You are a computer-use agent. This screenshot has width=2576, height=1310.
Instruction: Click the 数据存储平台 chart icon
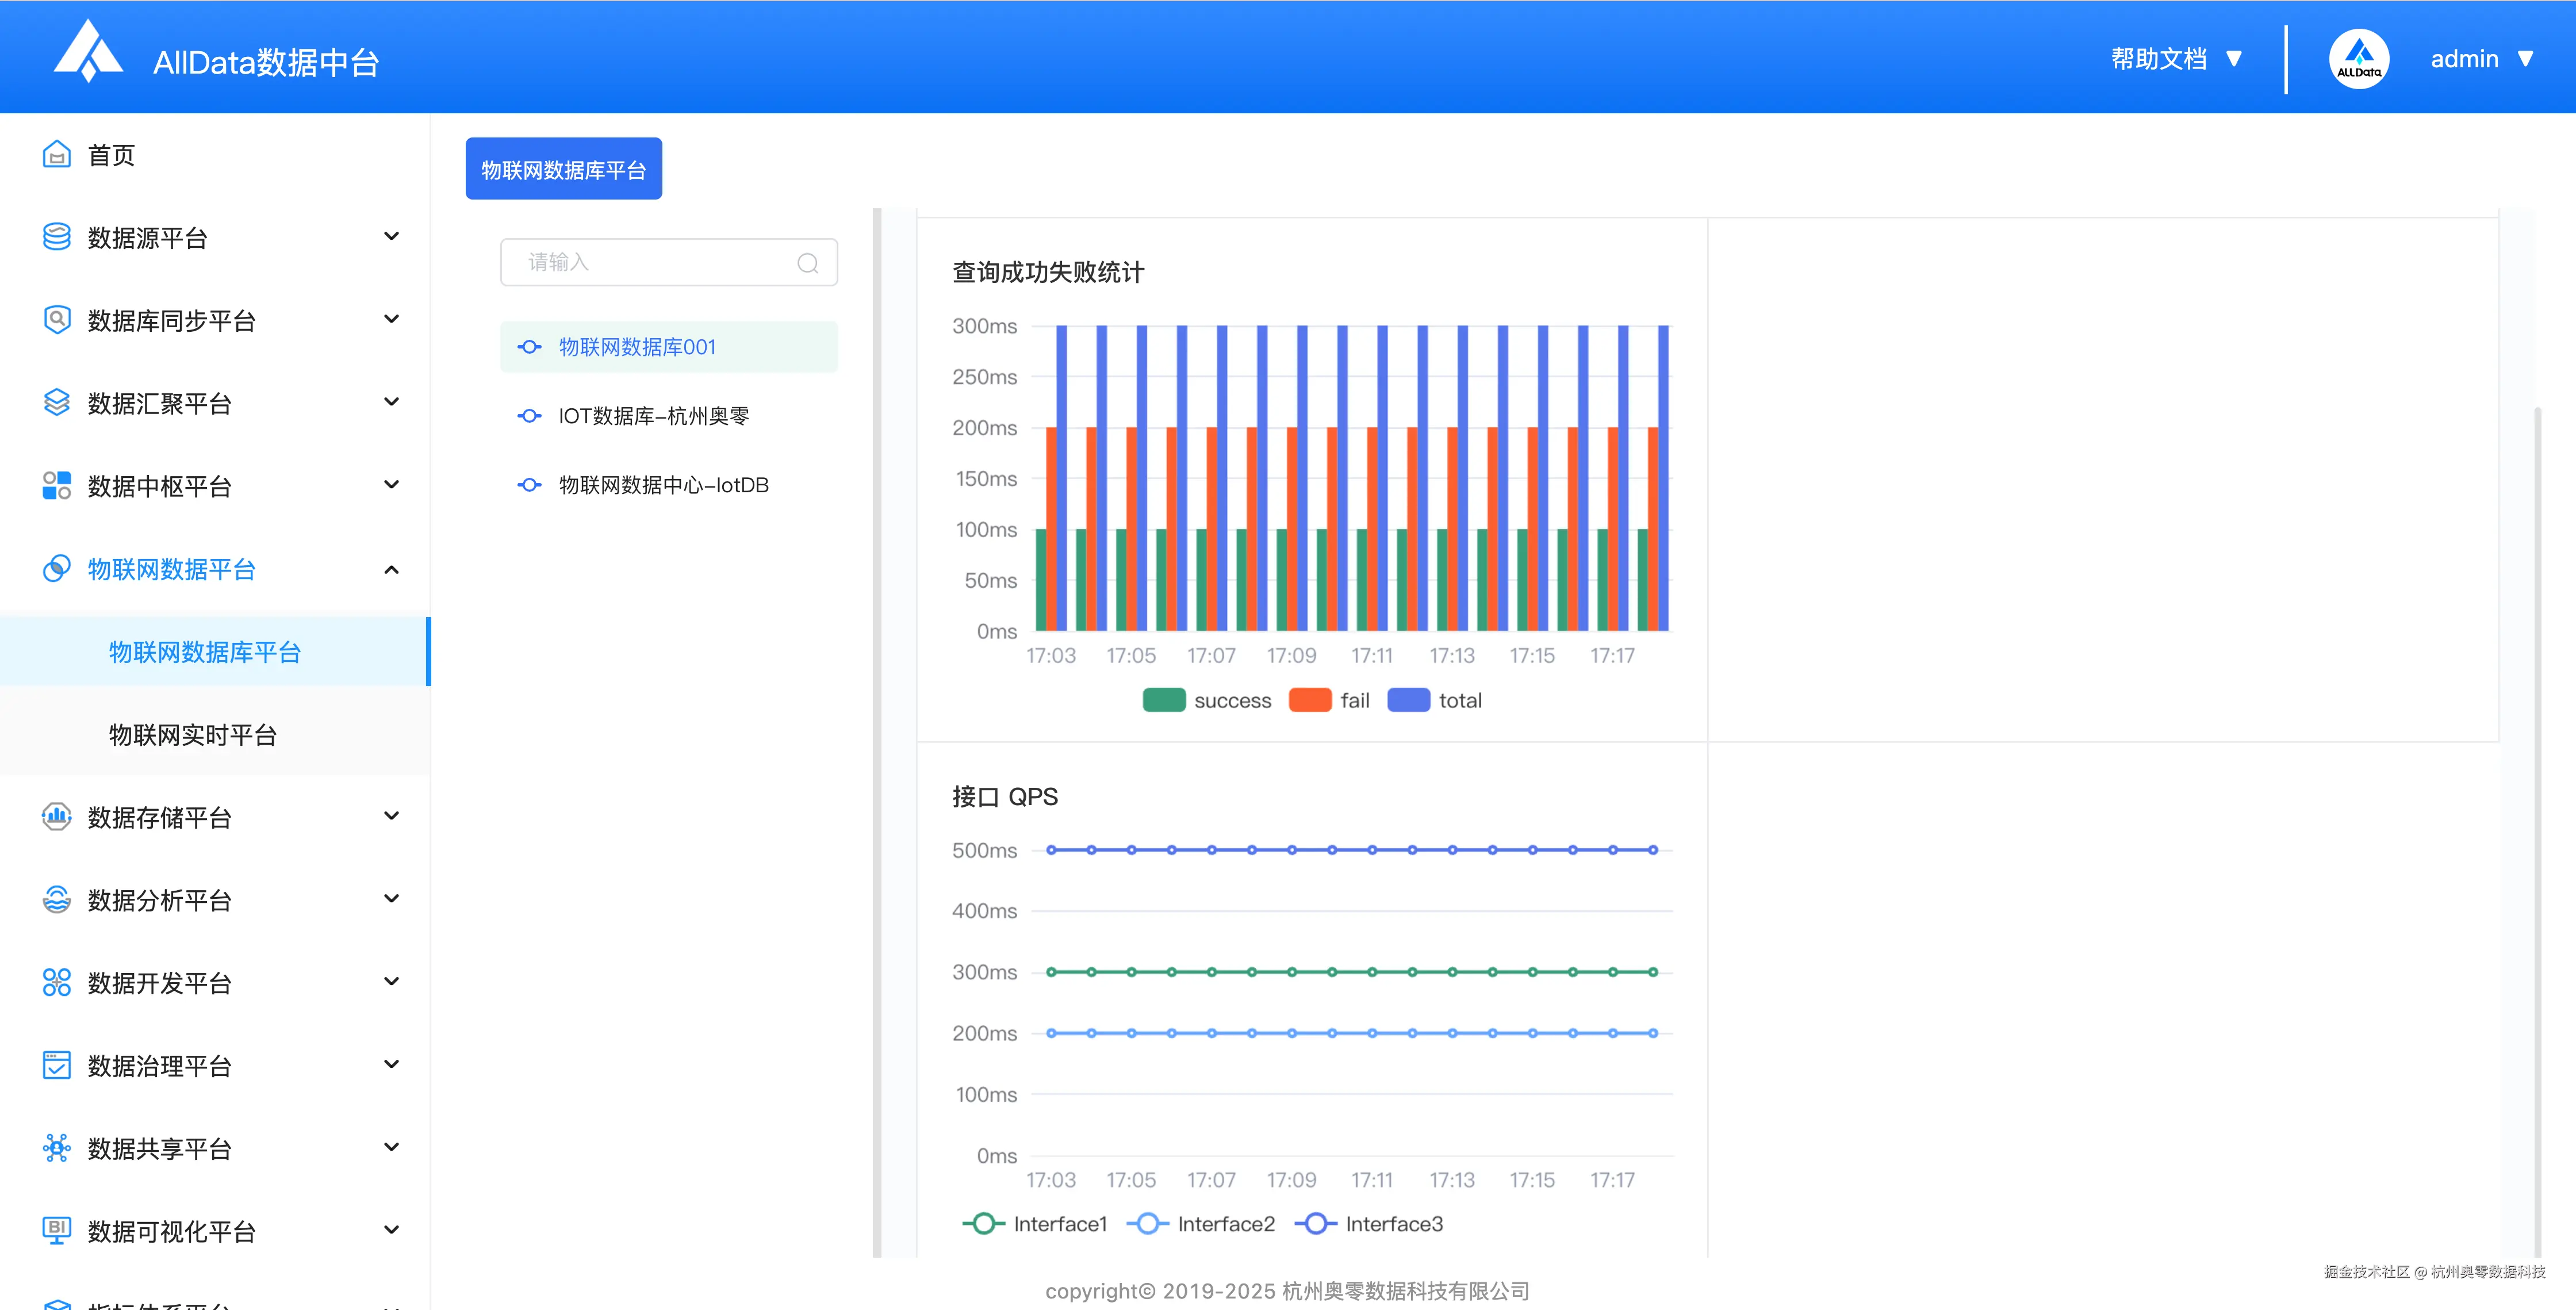coord(57,817)
